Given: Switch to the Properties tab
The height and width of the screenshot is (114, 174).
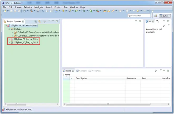Looking at the screenshot, I should (95, 71).
